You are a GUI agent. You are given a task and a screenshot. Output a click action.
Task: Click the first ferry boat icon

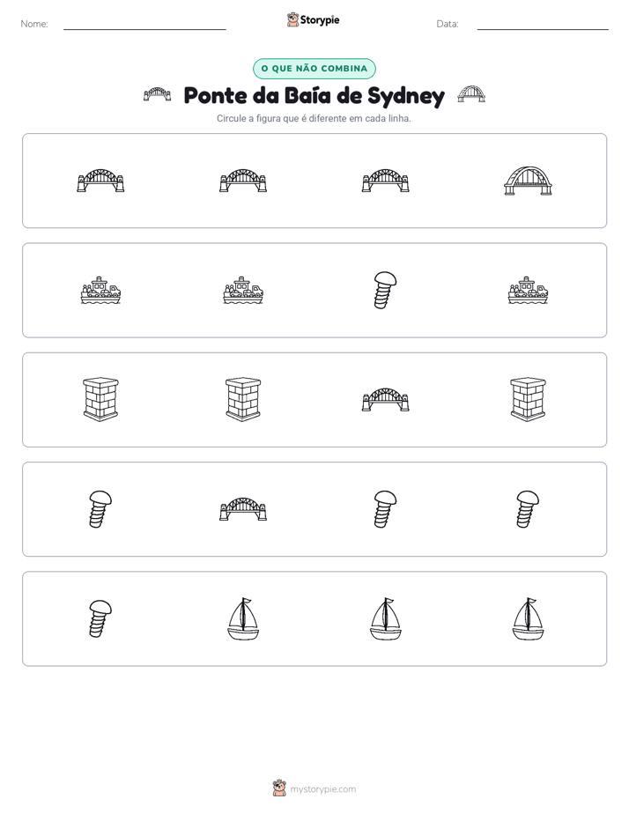point(100,290)
